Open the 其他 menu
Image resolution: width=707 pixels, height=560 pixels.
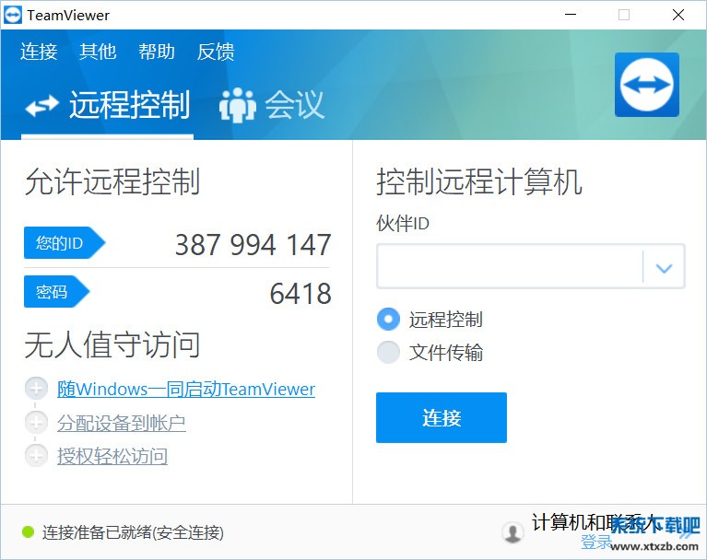click(98, 52)
